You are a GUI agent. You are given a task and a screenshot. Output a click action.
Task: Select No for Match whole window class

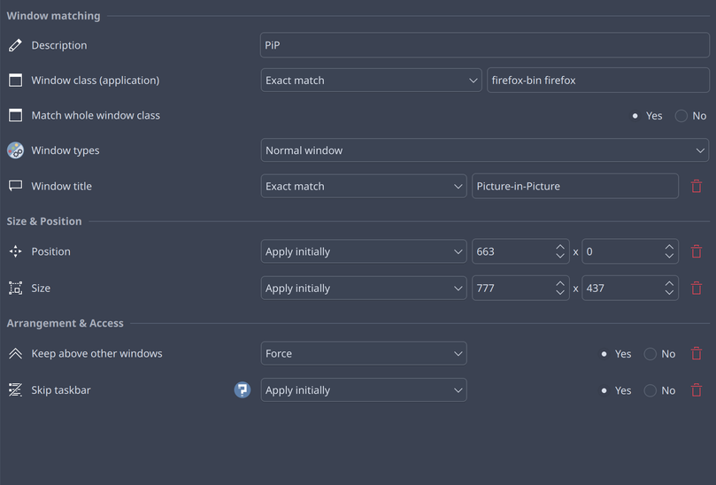pos(681,116)
